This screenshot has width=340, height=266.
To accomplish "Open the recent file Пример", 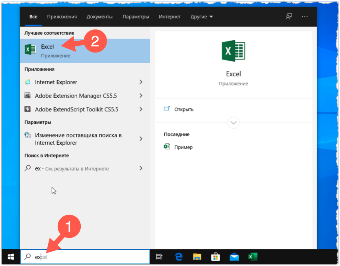I will tap(184, 147).
